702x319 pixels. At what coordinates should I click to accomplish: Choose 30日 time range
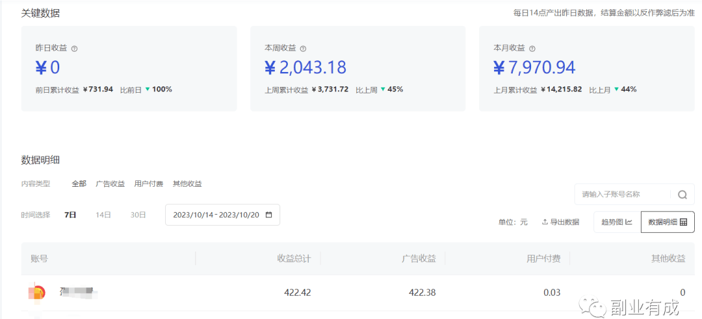coord(138,215)
